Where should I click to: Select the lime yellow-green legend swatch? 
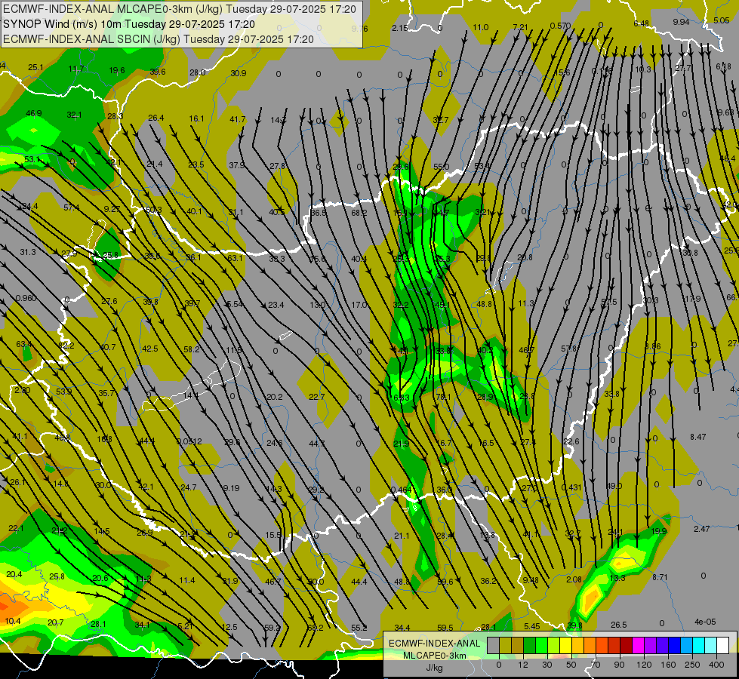554,645
